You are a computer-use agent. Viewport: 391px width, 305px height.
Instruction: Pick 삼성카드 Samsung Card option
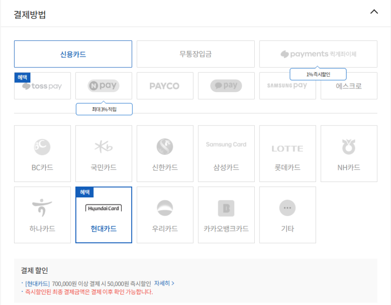pos(226,153)
